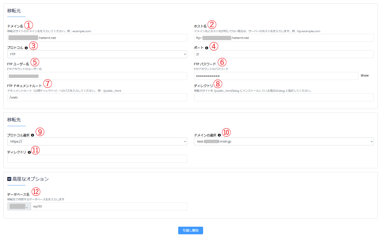Click the 引越し開始 button

point(190,230)
